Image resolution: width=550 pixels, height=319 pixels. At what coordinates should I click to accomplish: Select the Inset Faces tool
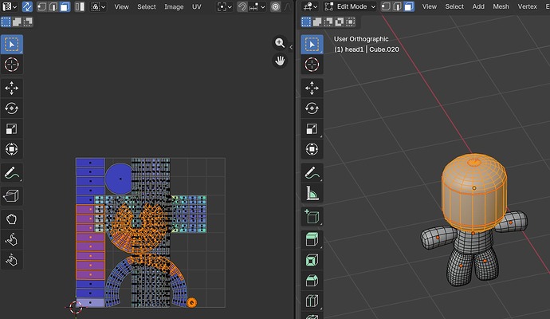[x=312, y=260]
